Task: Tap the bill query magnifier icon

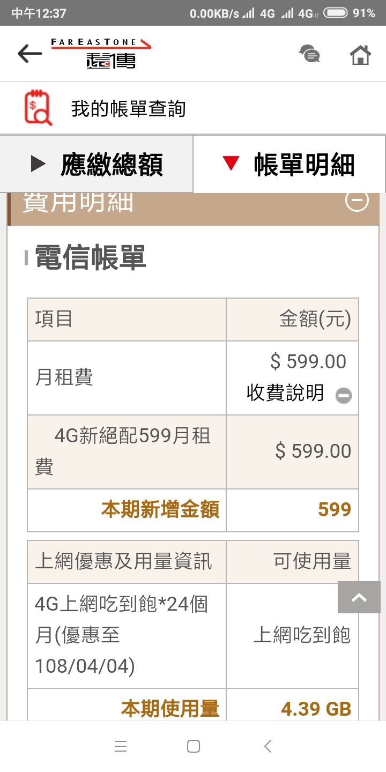Action: click(x=38, y=108)
